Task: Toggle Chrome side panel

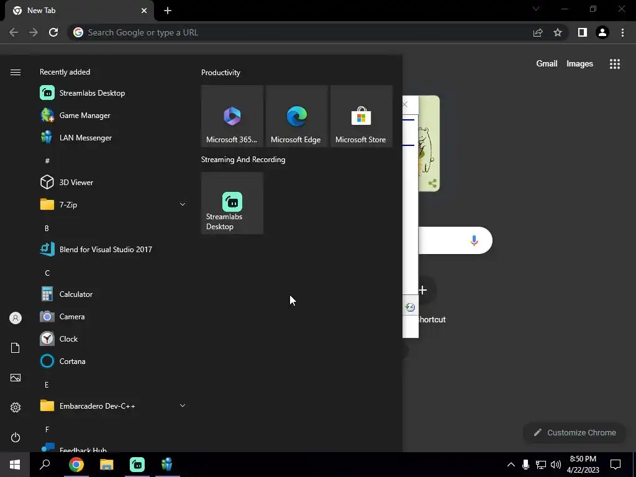Action: [583, 32]
